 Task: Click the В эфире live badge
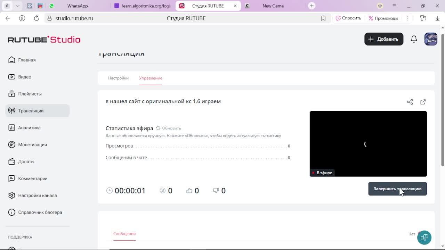point(322,173)
